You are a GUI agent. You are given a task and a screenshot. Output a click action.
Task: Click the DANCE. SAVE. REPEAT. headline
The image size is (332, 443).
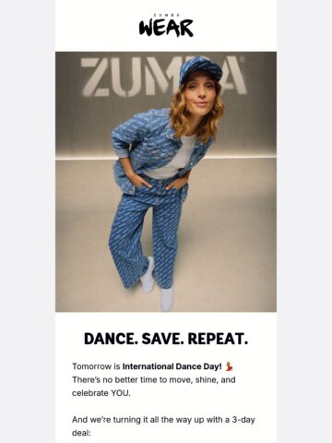click(166, 339)
